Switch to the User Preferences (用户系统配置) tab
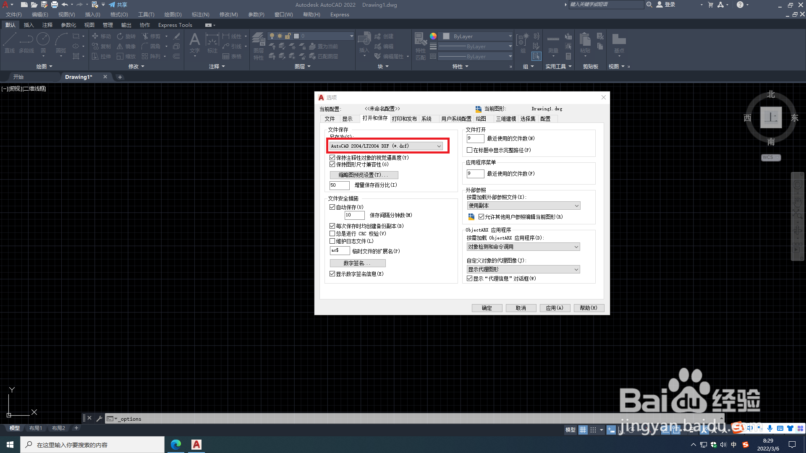The width and height of the screenshot is (806, 453). 456,119
